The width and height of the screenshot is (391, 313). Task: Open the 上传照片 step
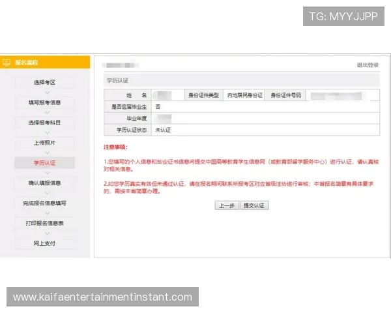click(x=44, y=143)
